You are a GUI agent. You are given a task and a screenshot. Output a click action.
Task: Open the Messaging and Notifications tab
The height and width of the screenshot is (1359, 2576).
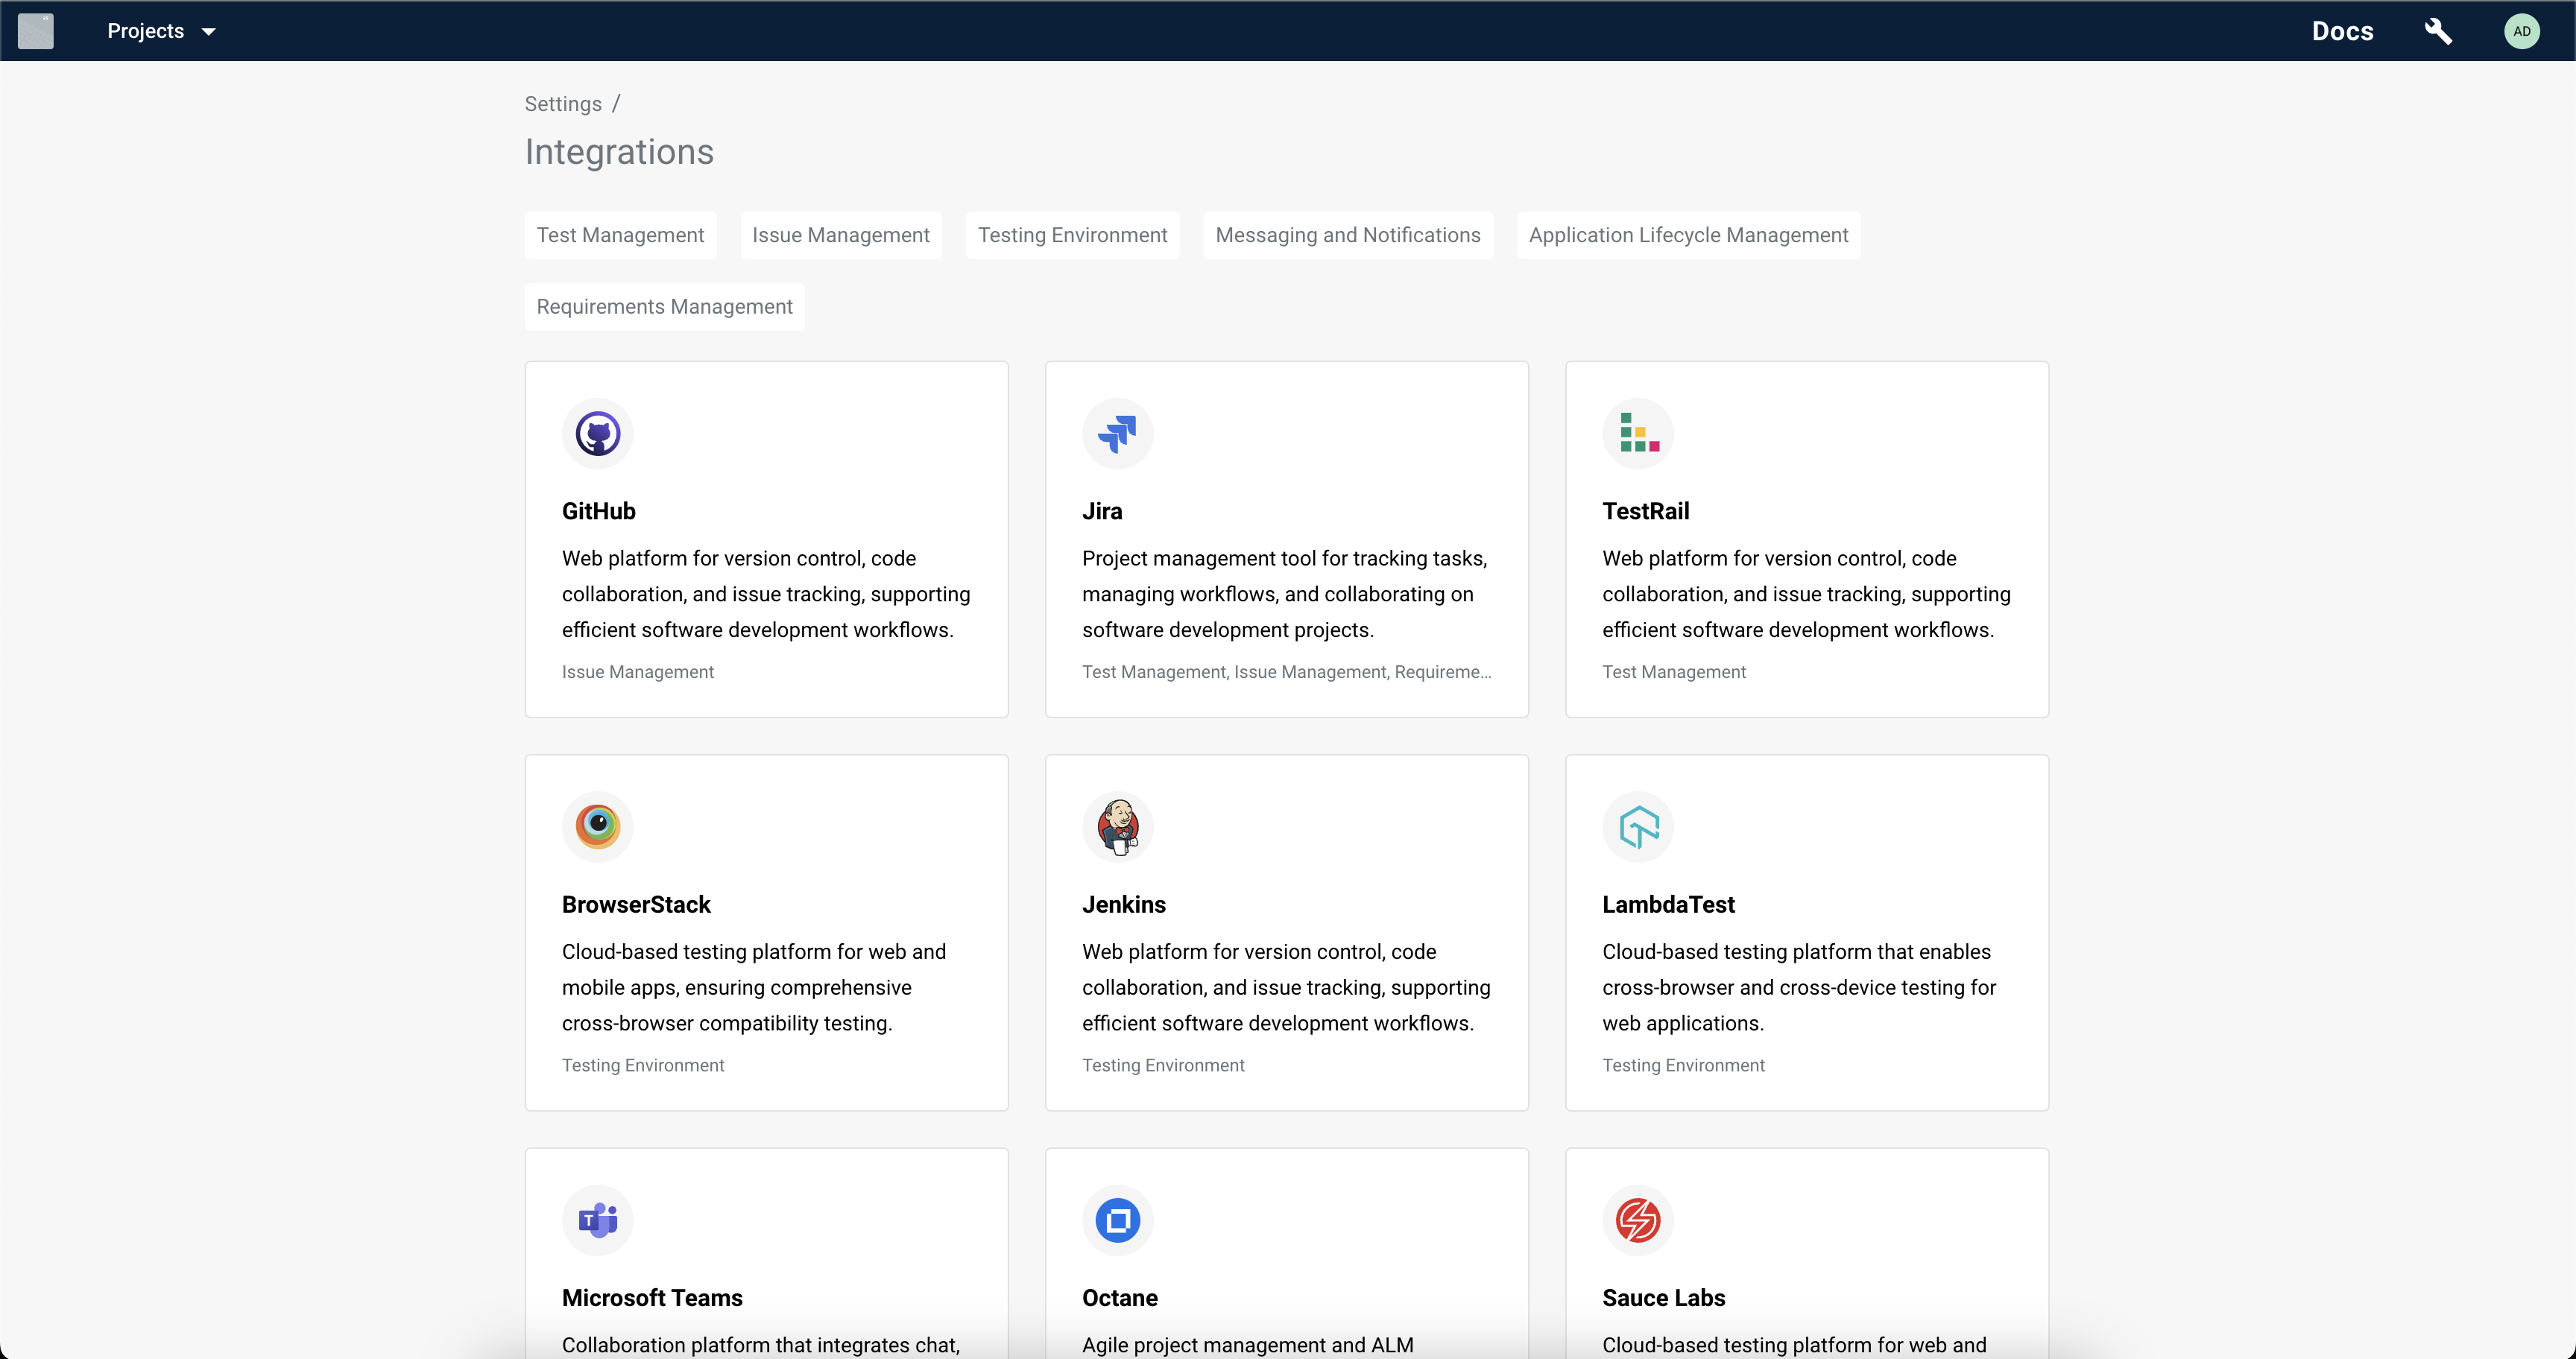pyautogui.click(x=1348, y=235)
